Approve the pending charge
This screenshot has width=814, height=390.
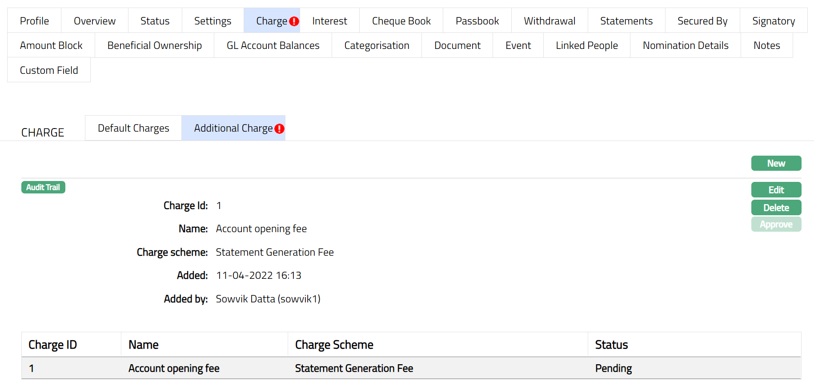tap(776, 225)
